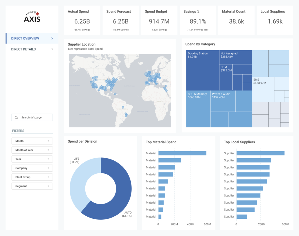Select the Docking Station treemap tile

click(x=203, y=70)
